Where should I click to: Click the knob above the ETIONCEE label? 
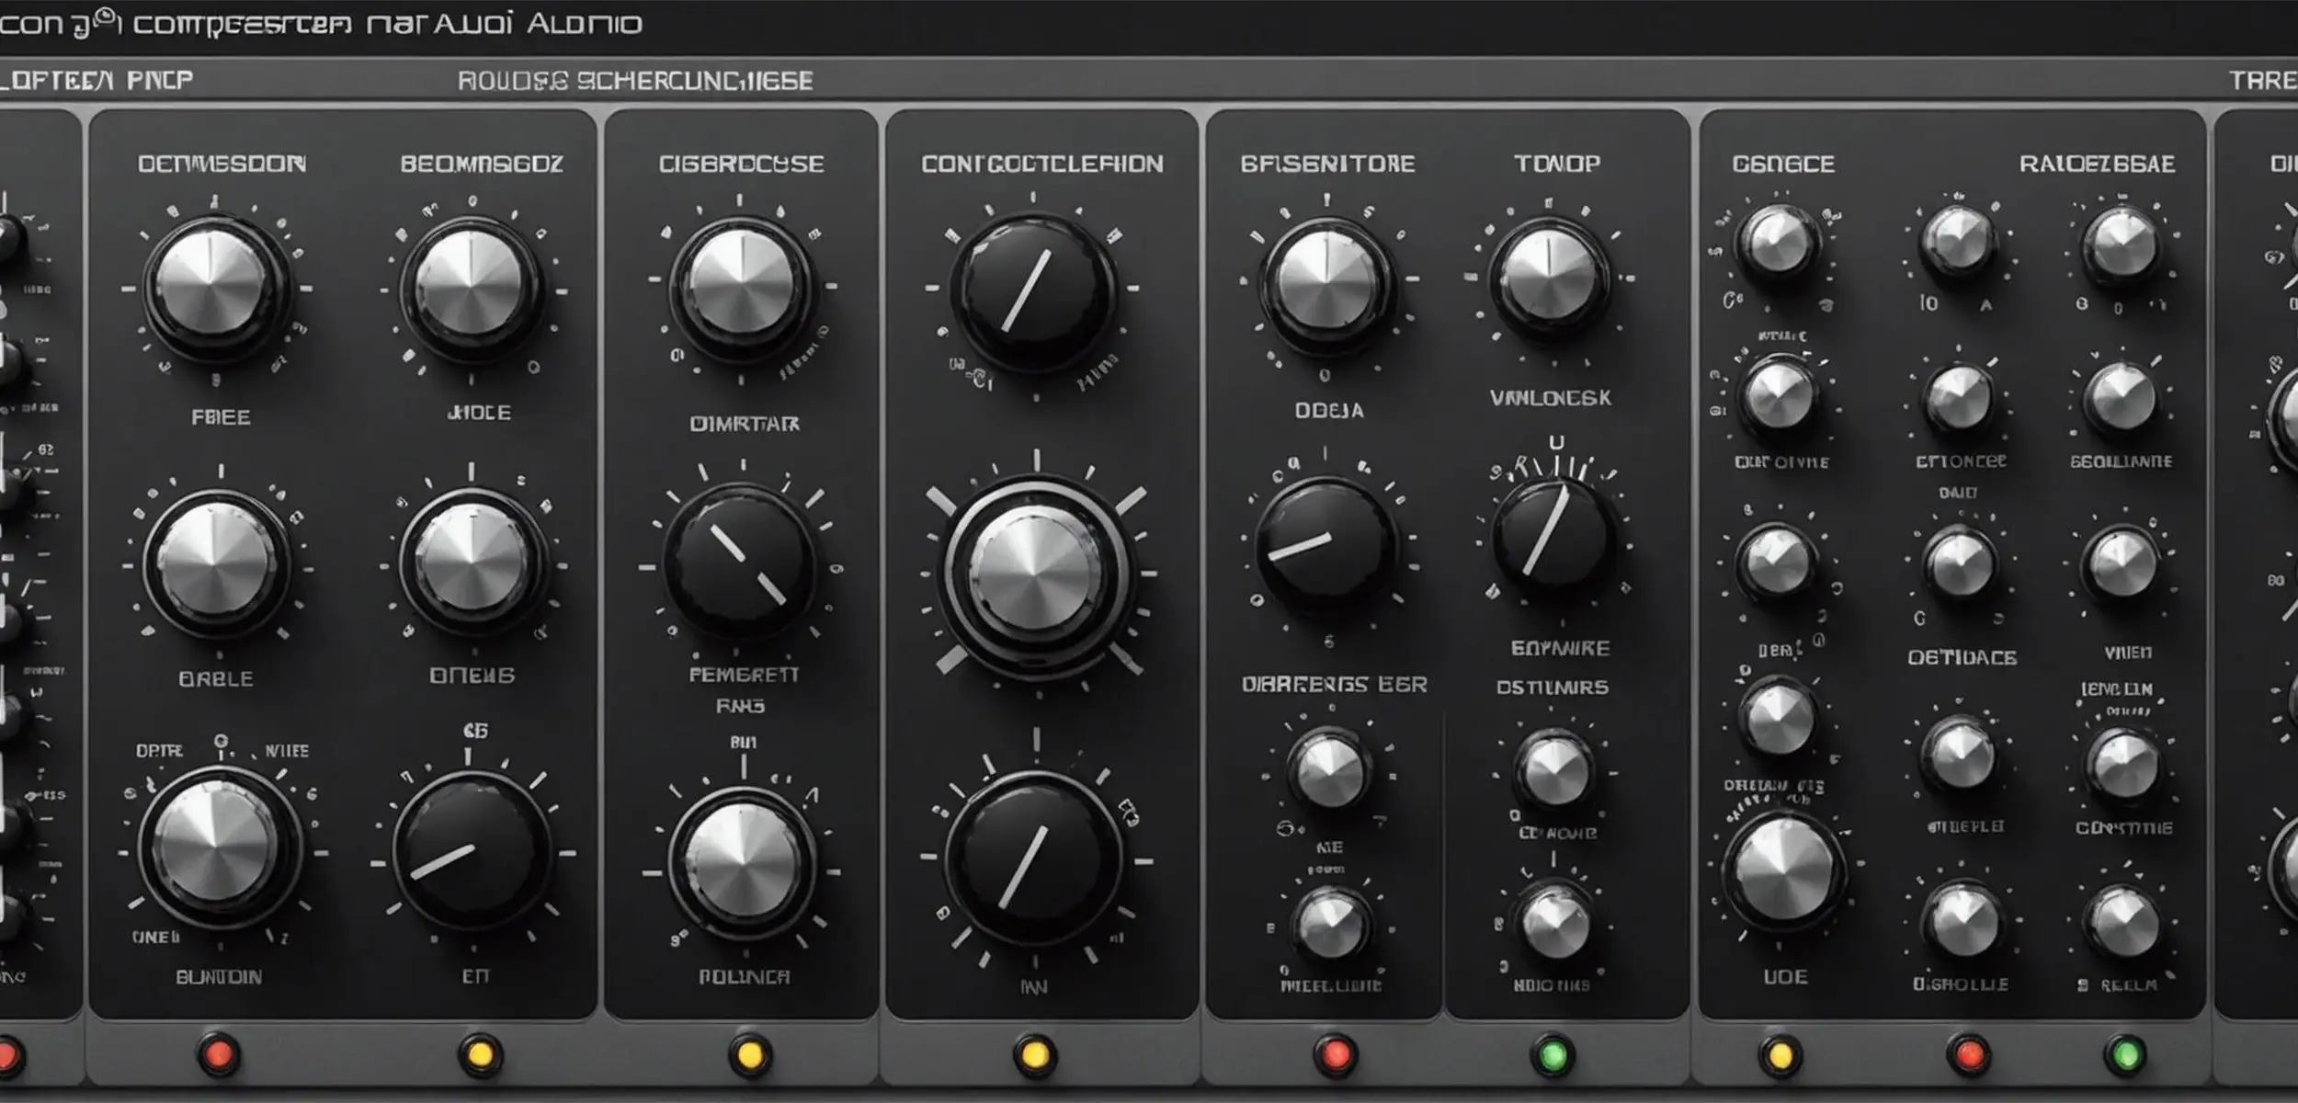(1958, 400)
